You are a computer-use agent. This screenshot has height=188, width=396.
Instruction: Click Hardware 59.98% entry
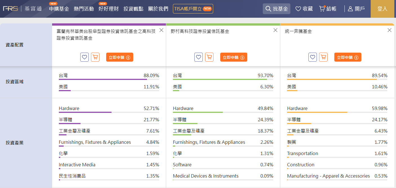tap(337, 109)
